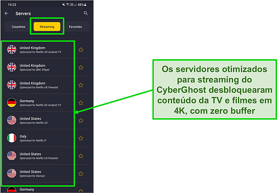Tap the muted sound status icon
The width and height of the screenshot is (277, 193).
pos(64,5)
